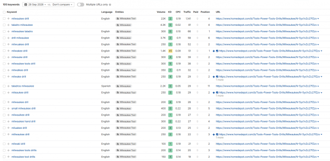Click sparkle icon in 'milwake drill' row
Image resolution: width=330 pixels, height=161 pixels.
coord(214,77)
